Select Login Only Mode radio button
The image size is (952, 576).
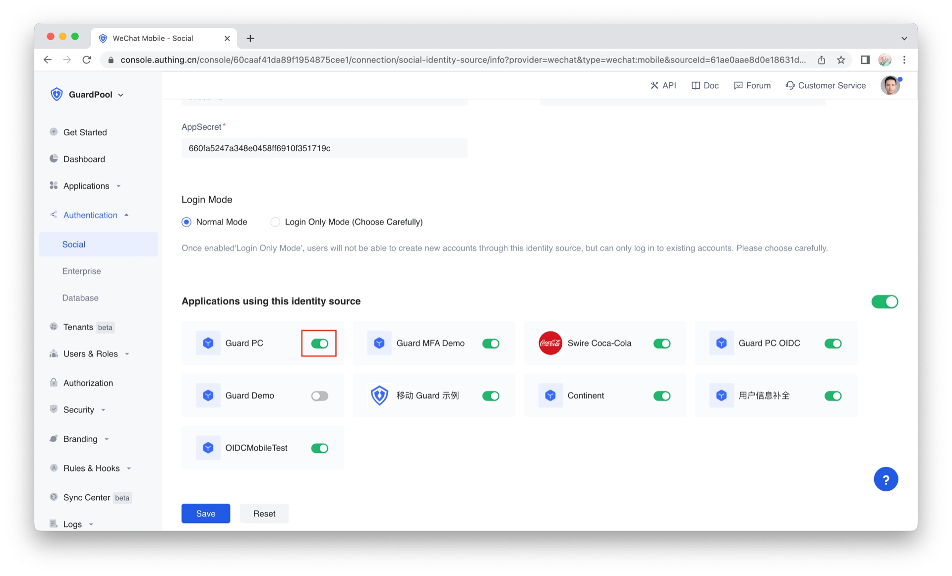275,222
